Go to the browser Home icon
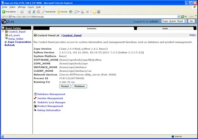Viewport: 198px width, 139px height. coord(39,12)
